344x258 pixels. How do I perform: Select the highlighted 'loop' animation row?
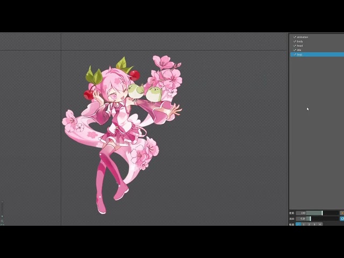[x=317, y=54]
